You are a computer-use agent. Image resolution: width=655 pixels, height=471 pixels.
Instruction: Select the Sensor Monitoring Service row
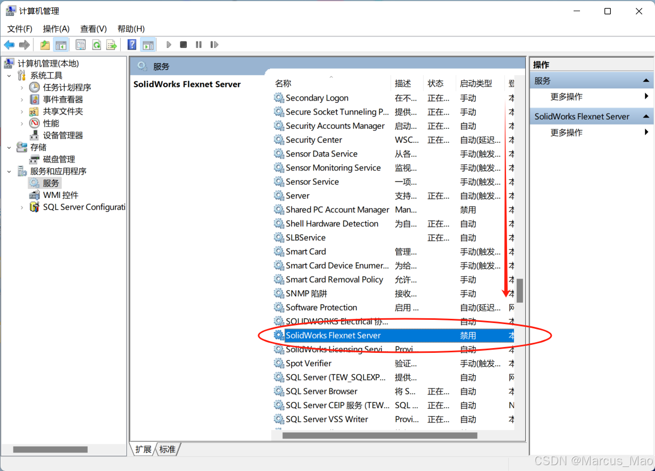[393, 168]
